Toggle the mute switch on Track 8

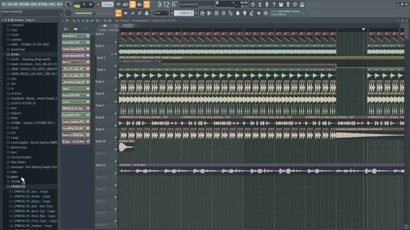pyautogui.click(x=115, y=125)
